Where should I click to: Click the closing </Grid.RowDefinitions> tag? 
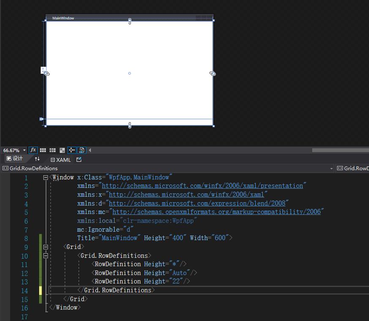click(x=116, y=290)
